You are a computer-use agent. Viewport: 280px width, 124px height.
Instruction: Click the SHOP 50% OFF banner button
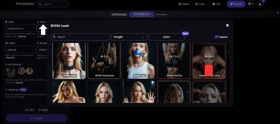(142, 15)
